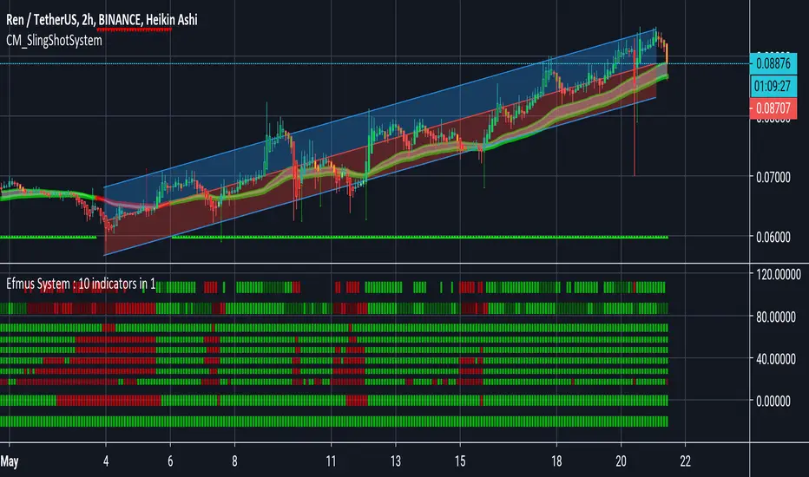Screen dimensions: 809x477
Task: Click date 18 on the time axis
Action: [556, 461]
